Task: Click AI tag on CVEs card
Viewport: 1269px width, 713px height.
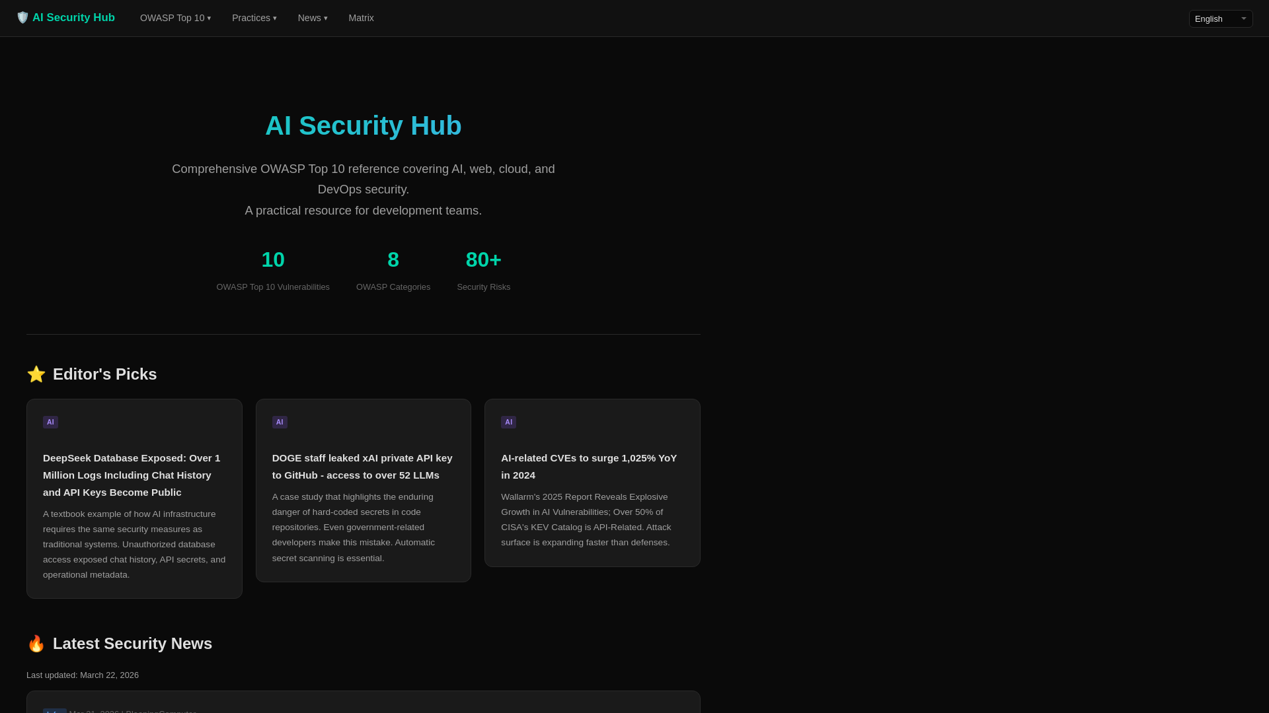Action: point(508,422)
